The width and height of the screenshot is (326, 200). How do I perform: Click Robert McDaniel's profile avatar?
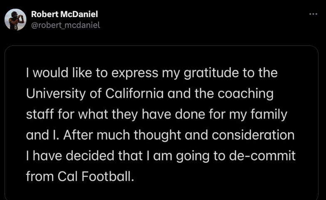click(15, 20)
